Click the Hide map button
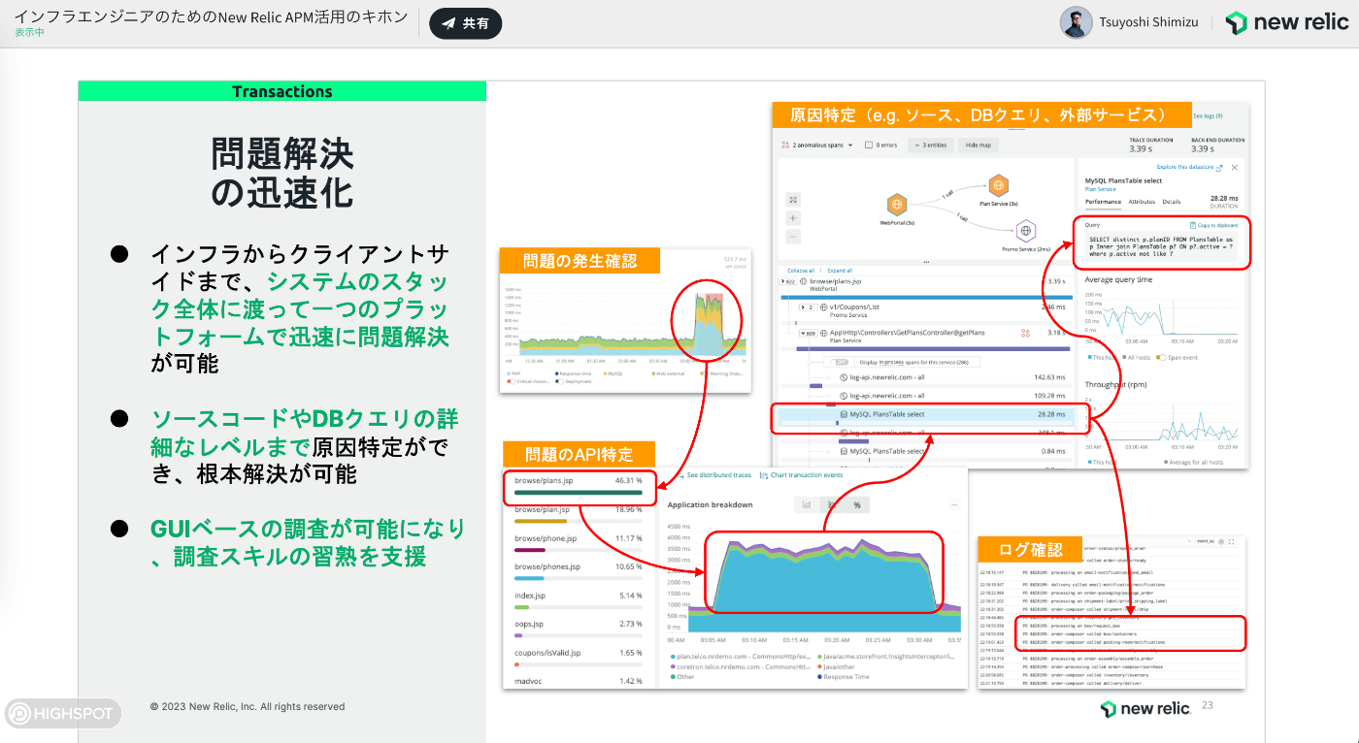 978,145
